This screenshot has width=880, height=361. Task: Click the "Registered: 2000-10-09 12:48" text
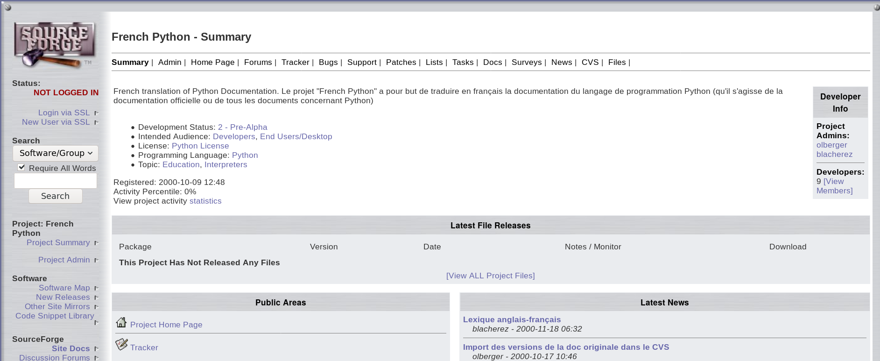[169, 182]
